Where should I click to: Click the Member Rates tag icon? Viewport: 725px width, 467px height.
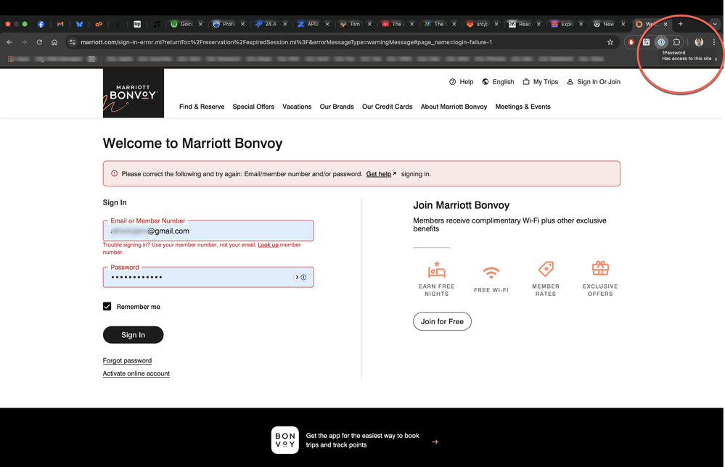tap(546, 269)
